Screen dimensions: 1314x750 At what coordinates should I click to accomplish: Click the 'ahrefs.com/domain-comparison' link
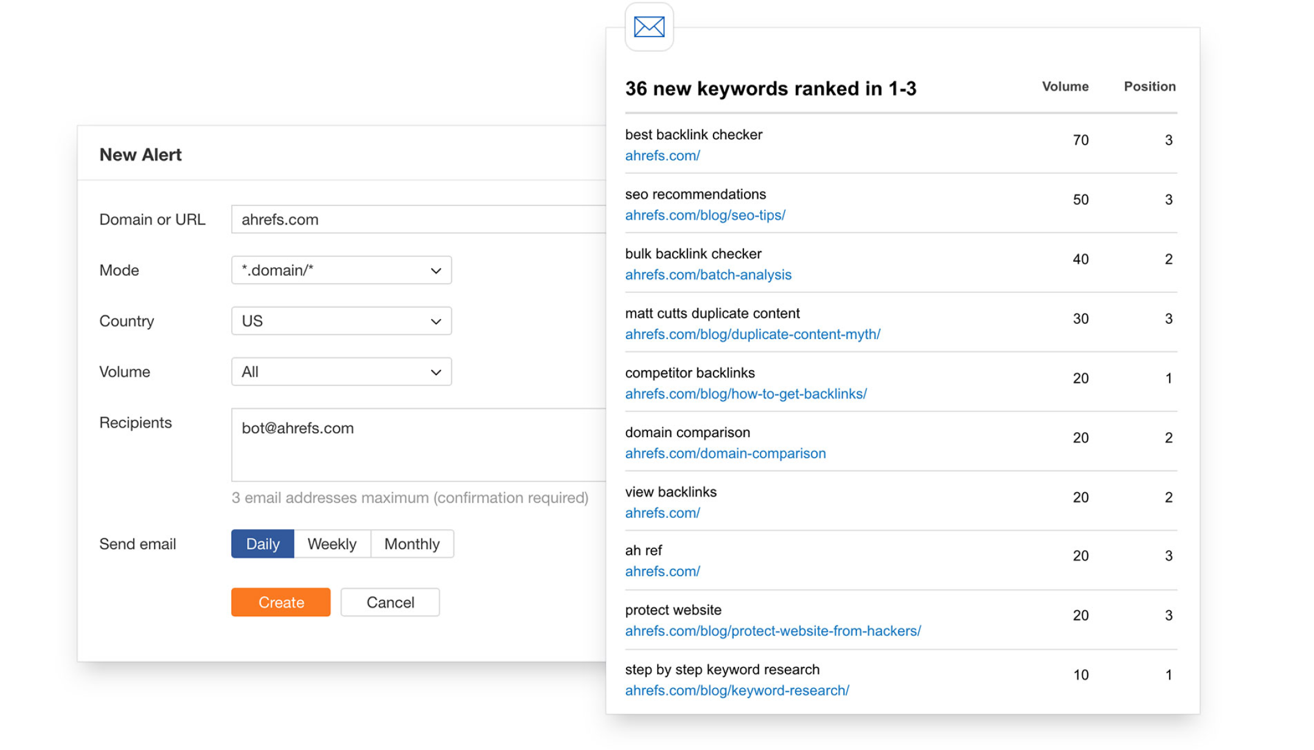pyautogui.click(x=725, y=453)
